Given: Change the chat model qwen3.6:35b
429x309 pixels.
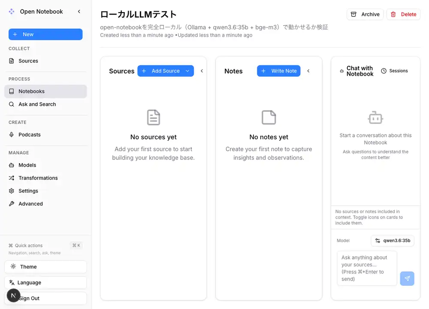Looking at the screenshot, I should pos(393,240).
